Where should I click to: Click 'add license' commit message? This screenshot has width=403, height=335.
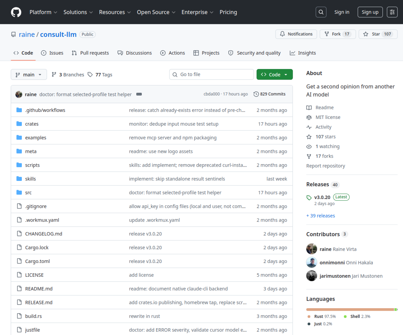141,275
